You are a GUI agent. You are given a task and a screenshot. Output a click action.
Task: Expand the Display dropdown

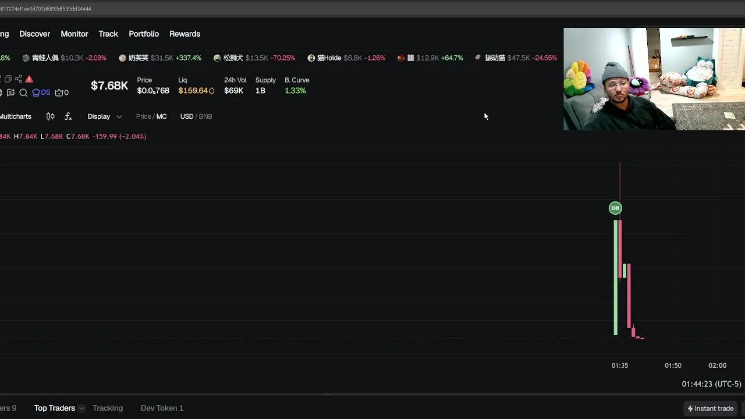click(105, 116)
